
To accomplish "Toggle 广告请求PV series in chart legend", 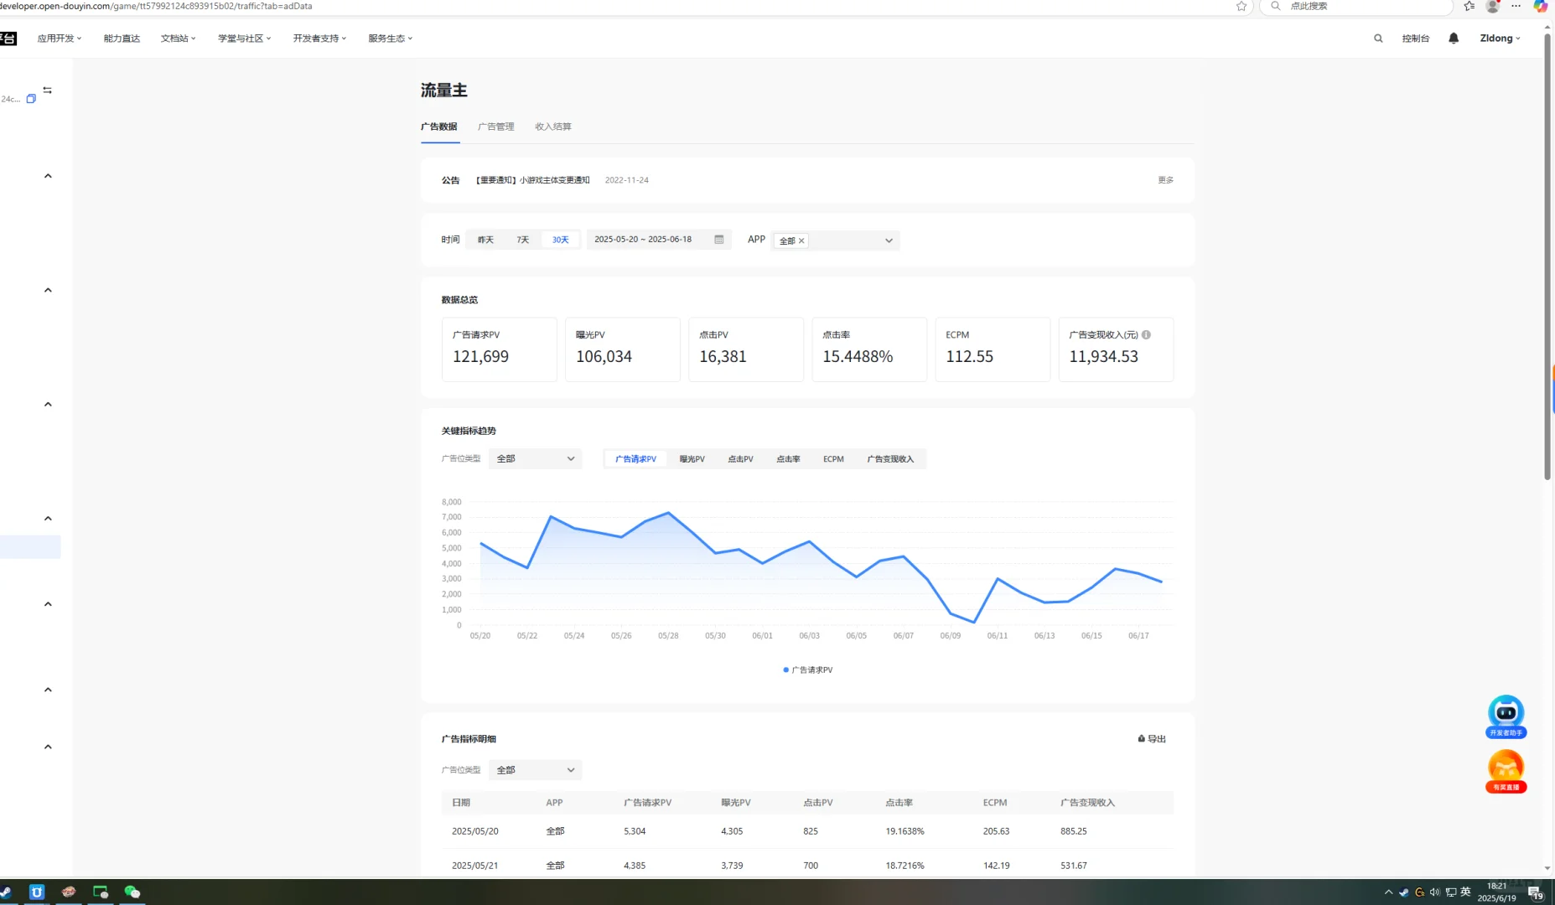I will (x=808, y=670).
